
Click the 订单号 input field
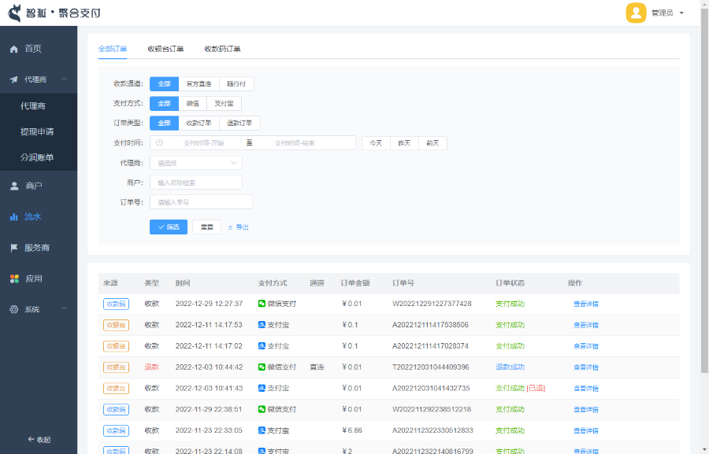[x=201, y=202]
